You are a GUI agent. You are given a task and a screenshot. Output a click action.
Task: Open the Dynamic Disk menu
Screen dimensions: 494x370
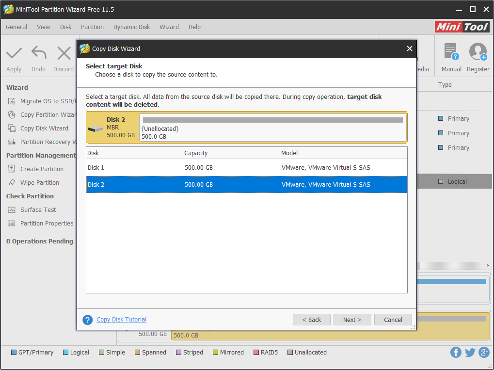point(132,27)
